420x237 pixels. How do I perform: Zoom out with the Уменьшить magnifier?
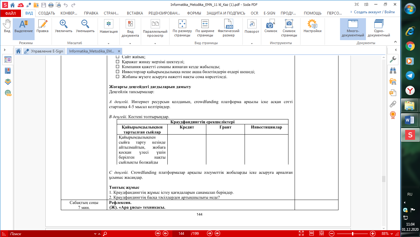(x=85, y=26)
